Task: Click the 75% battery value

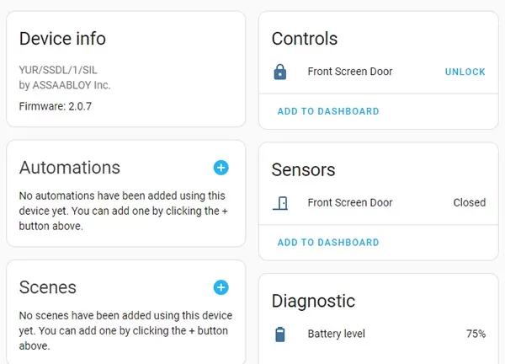Action: [476, 334]
